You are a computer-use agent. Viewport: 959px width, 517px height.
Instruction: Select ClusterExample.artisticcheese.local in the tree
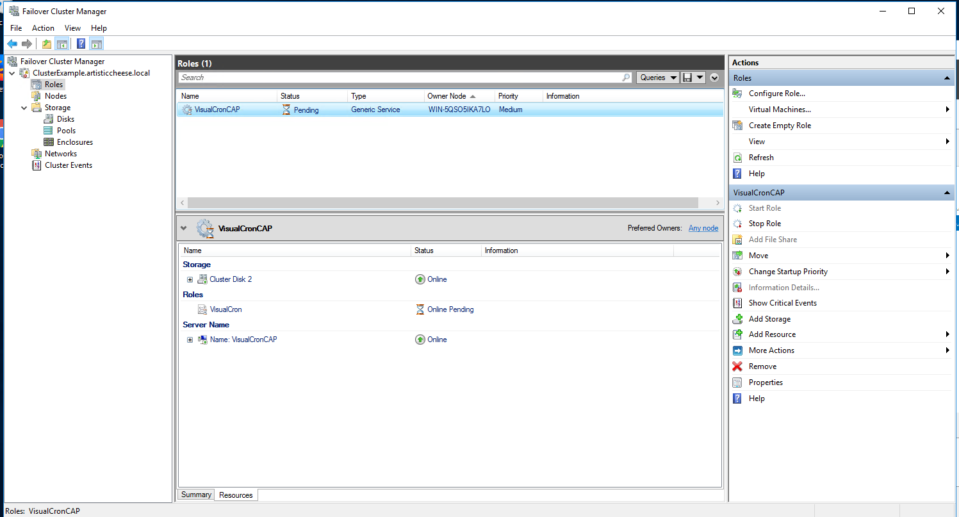[x=91, y=73]
